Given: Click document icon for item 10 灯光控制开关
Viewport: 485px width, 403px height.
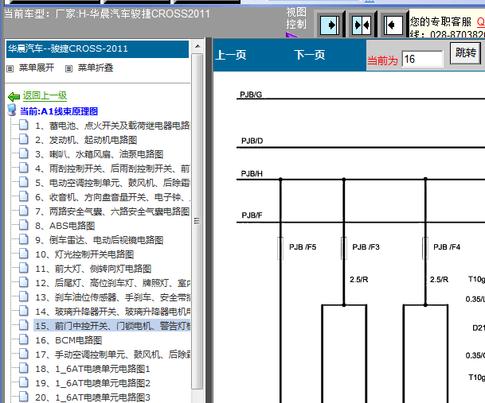Looking at the screenshot, I should (x=24, y=254).
